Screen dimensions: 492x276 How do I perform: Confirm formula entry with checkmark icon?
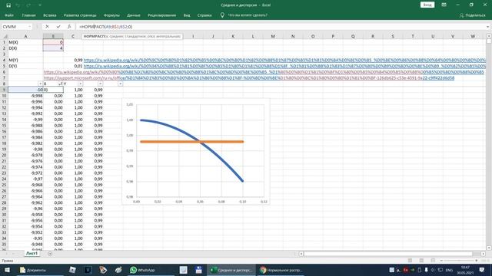pyautogui.click(x=58, y=27)
